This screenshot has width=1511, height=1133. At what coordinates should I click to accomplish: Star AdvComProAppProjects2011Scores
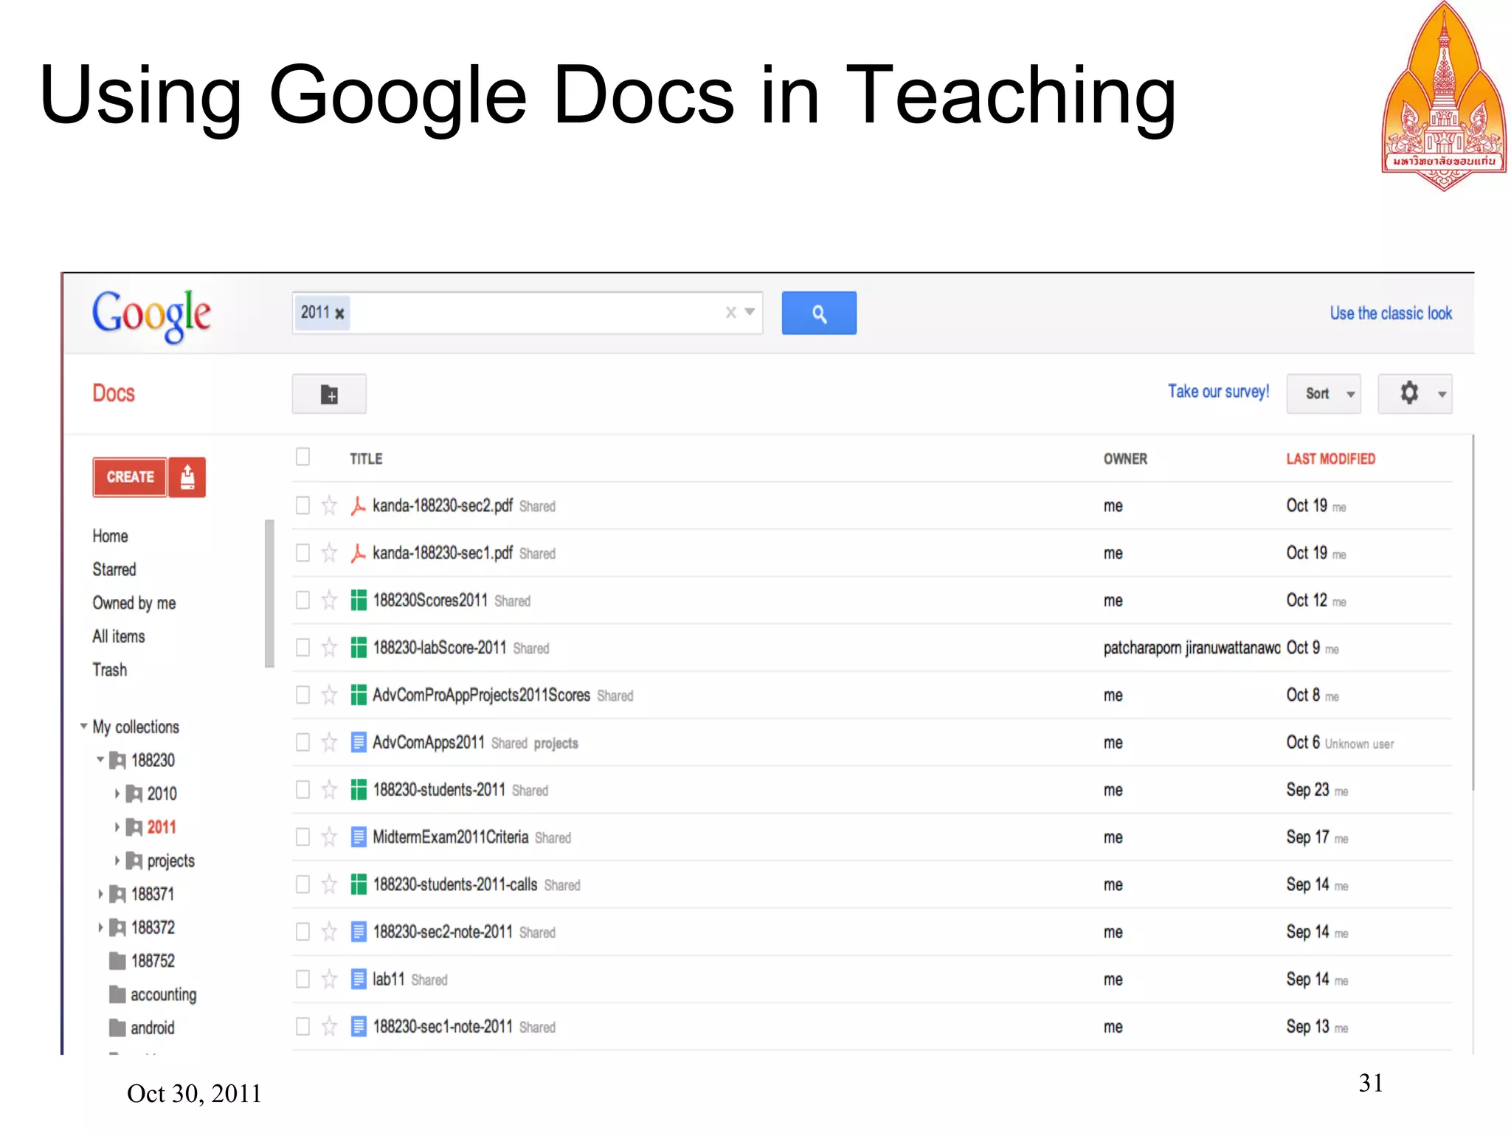[329, 695]
